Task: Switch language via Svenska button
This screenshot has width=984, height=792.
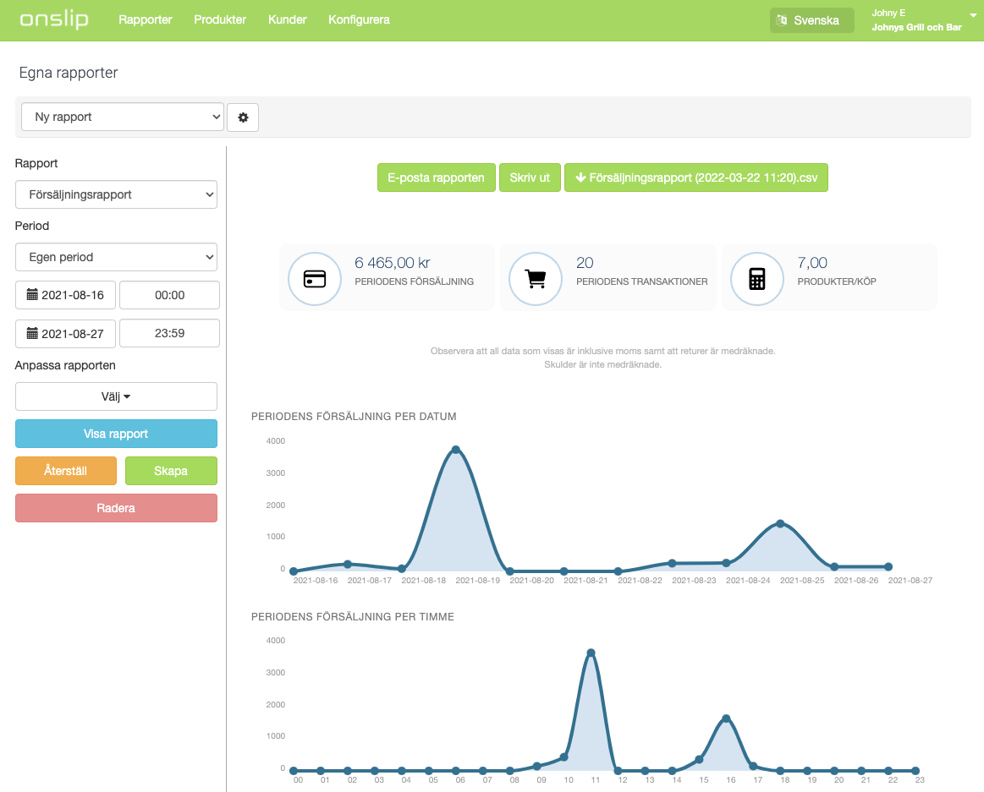Action: click(812, 20)
